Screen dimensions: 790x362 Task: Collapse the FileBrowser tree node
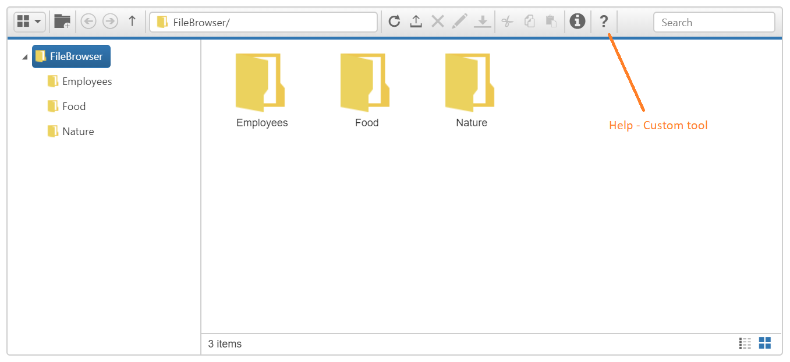(24, 56)
